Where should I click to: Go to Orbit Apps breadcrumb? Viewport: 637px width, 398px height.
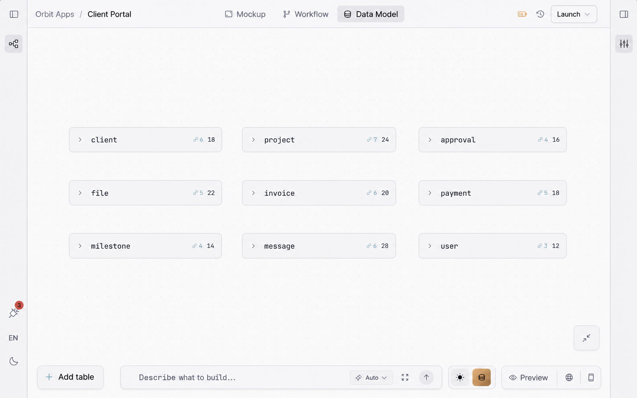coord(55,14)
